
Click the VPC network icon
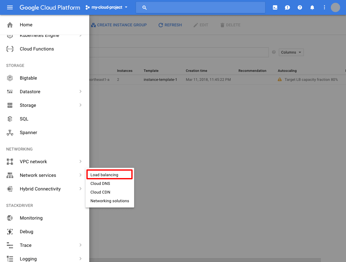10,162
